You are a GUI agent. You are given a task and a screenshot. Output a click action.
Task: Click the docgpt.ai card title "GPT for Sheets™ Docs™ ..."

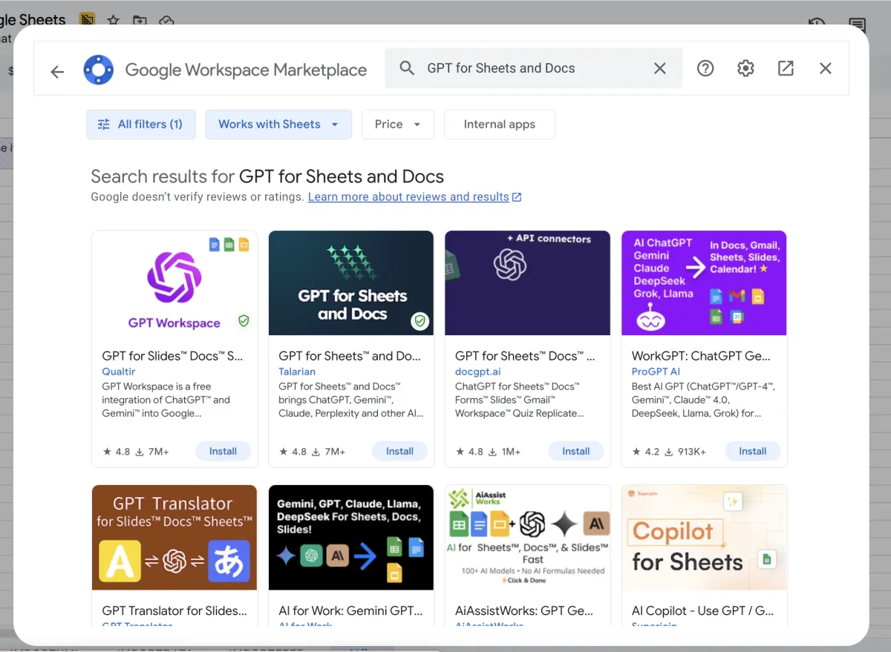(x=526, y=356)
